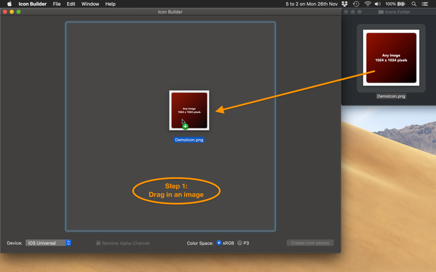Viewport: 436px width, 272px height.
Task: Open the File menu
Action: pos(57,4)
